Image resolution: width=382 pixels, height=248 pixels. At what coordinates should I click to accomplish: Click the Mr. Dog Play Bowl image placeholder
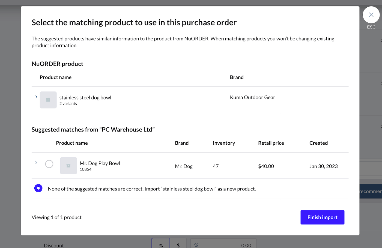68,166
